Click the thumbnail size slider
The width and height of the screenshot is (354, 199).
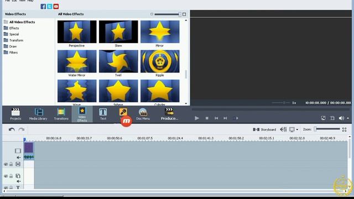tap(168, 14)
